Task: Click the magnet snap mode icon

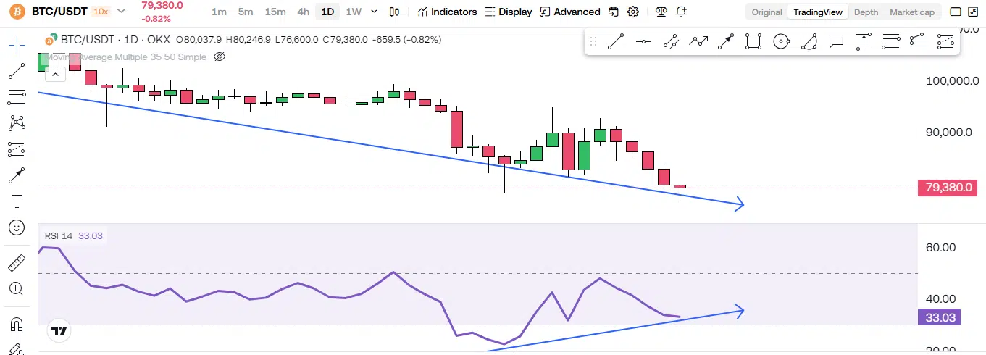Action: point(16,324)
